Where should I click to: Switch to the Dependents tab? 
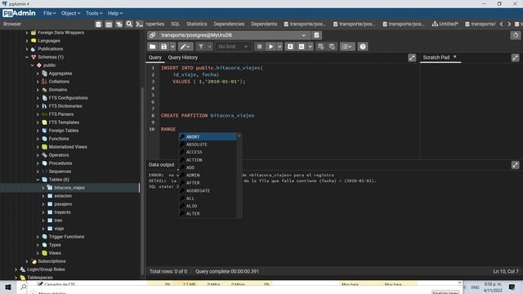pyautogui.click(x=264, y=24)
